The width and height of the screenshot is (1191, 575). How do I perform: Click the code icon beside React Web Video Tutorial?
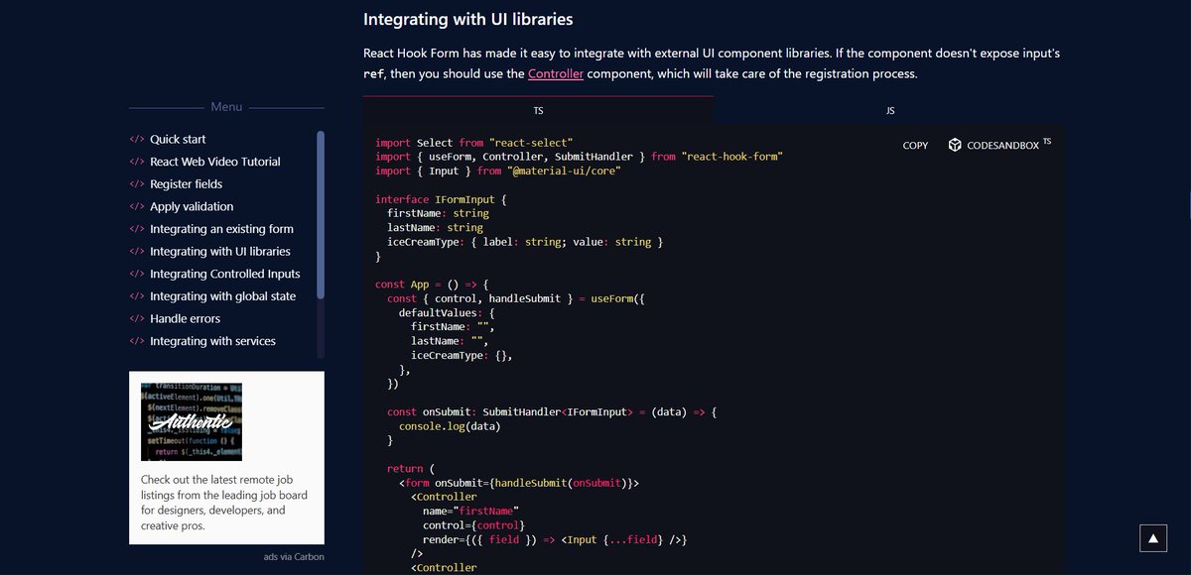click(x=137, y=162)
